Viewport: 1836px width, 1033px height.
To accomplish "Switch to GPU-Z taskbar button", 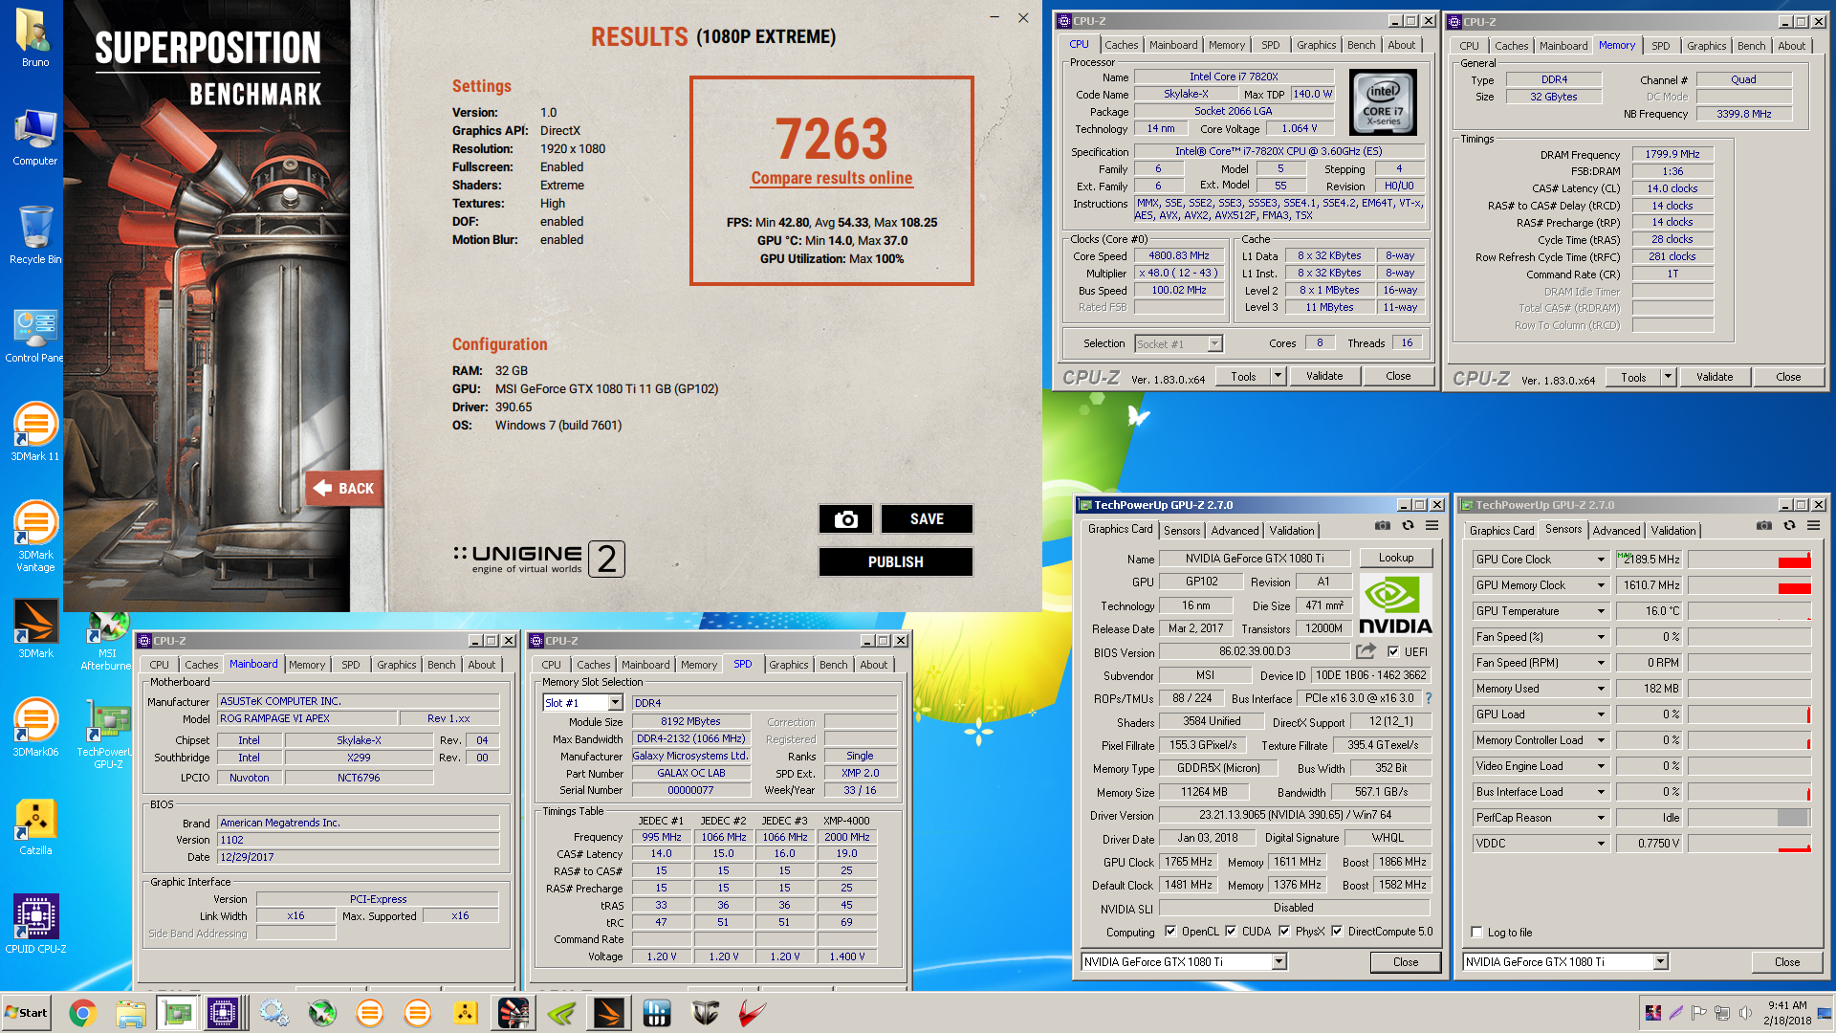I will [177, 1013].
